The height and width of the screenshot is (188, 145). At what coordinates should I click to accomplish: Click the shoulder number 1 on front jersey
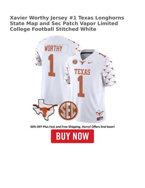102,54
